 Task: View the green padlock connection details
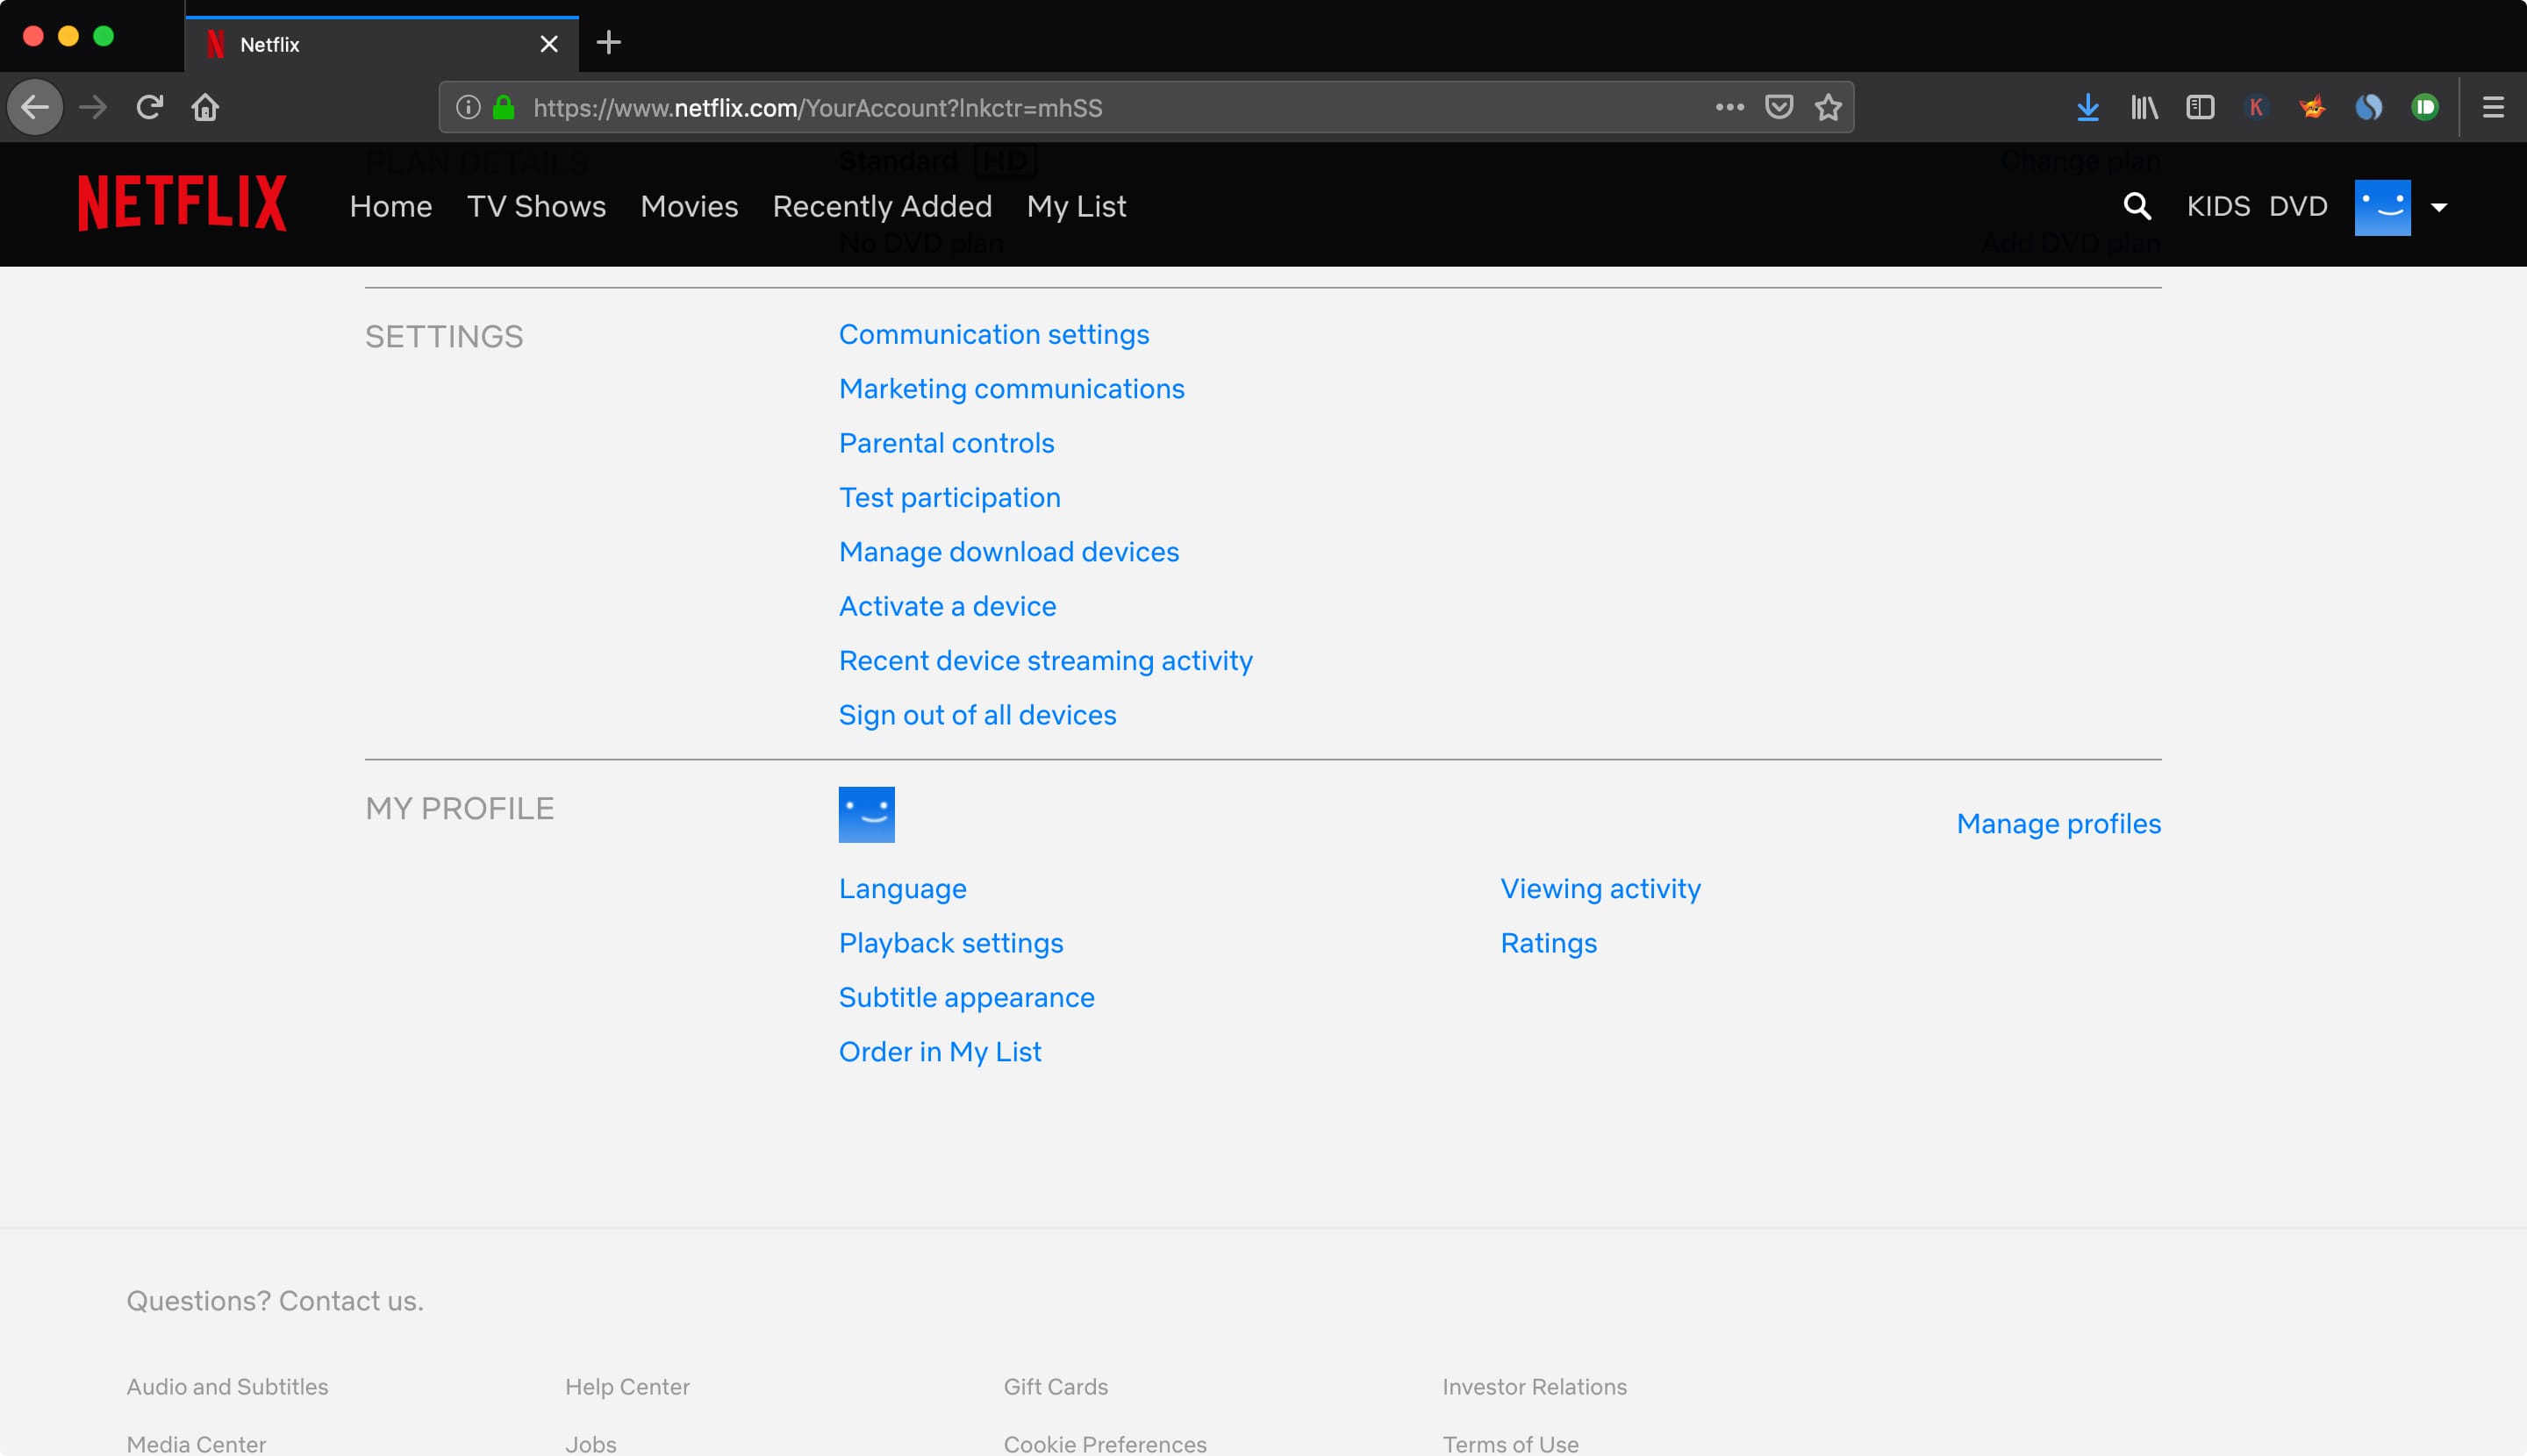point(505,107)
